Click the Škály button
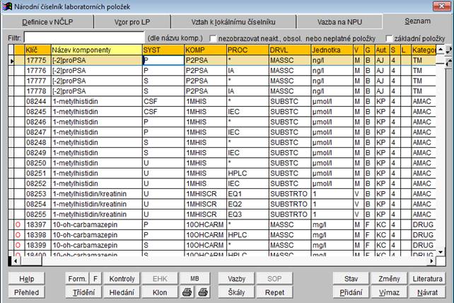This screenshot has height=303, width=454. pyautogui.click(x=236, y=292)
